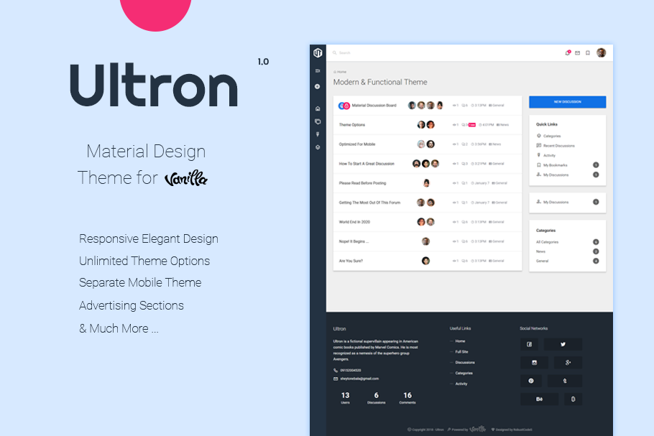654x436 pixels.
Task: Select My Bookmarks in Quick Links
Action: [556, 165]
